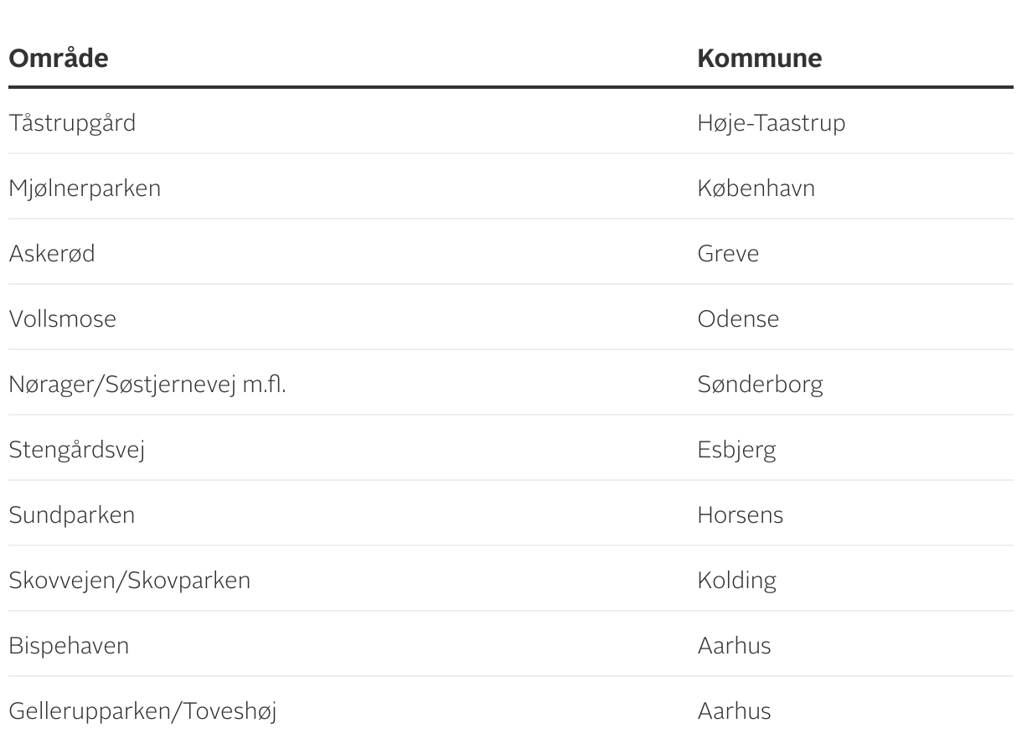Select the Stengårdsvej area cell

click(x=77, y=450)
